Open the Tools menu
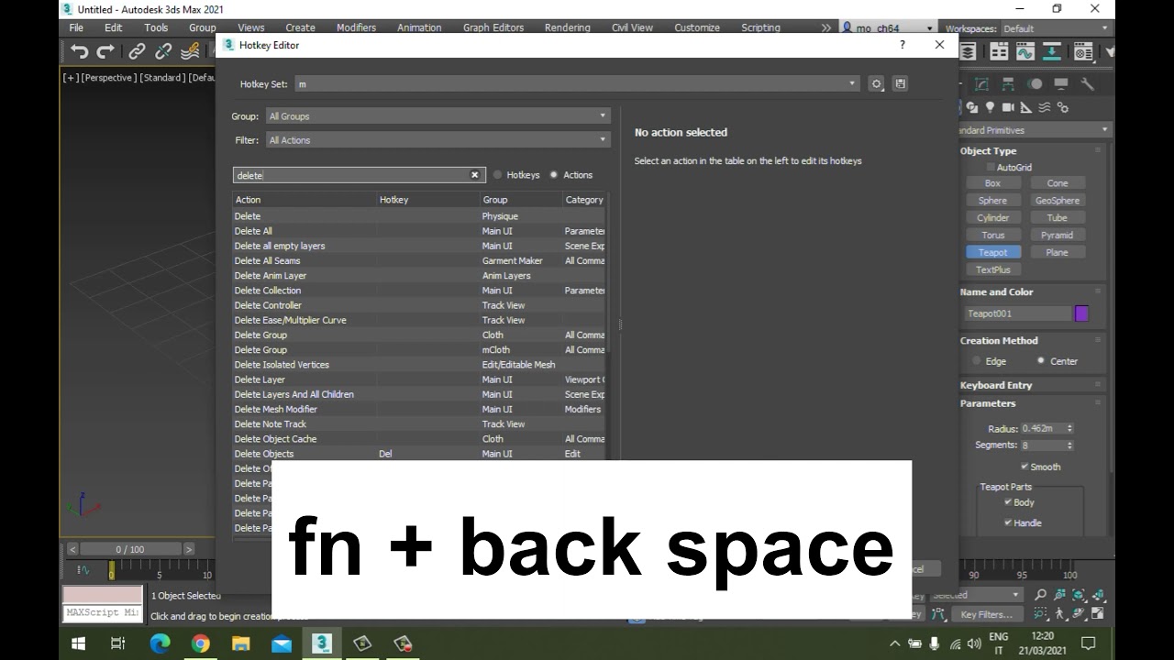The width and height of the screenshot is (1174, 660). tap(156, 27)
